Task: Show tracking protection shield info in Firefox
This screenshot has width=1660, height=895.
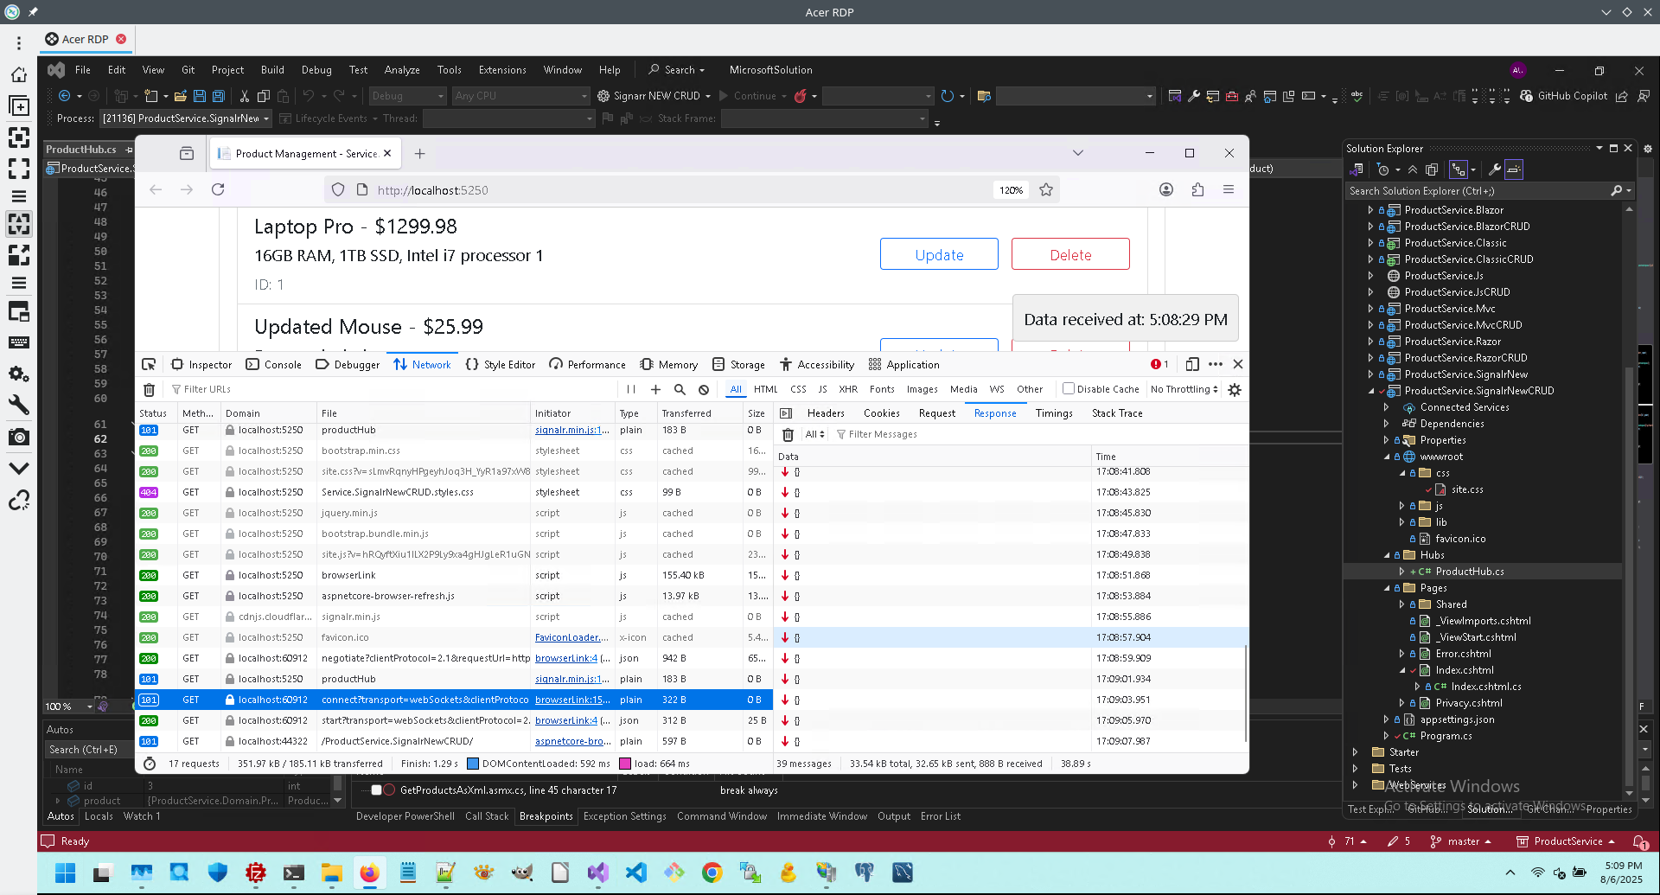Action: [338, 189]
